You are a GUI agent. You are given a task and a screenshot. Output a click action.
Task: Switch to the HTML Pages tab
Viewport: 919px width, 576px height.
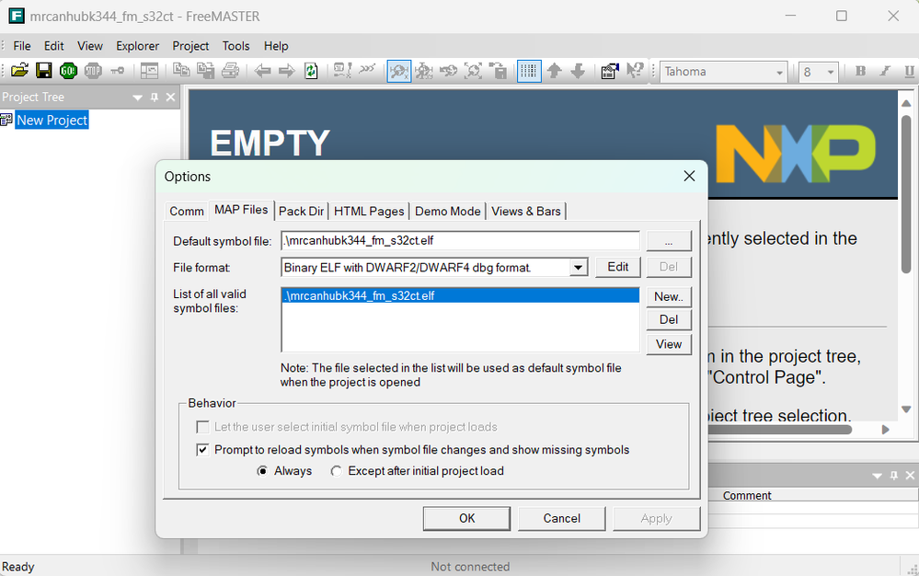pyautogui.click(x=369, y=212)
